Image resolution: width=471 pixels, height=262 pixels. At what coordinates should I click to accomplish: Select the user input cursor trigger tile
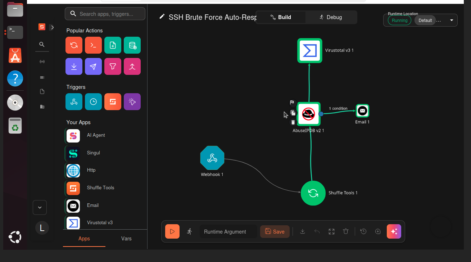(x=132, y=102)
